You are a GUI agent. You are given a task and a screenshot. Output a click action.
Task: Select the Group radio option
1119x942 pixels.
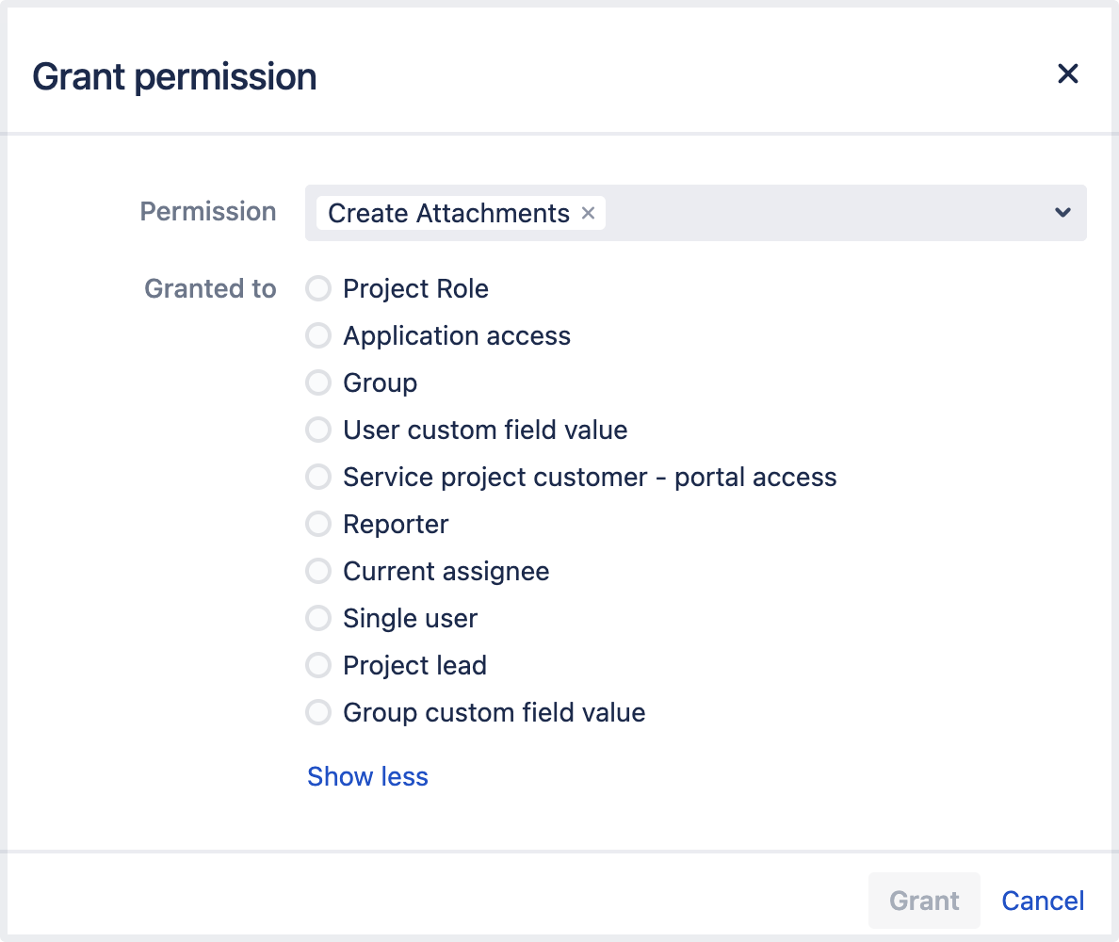tap(318, 382)
